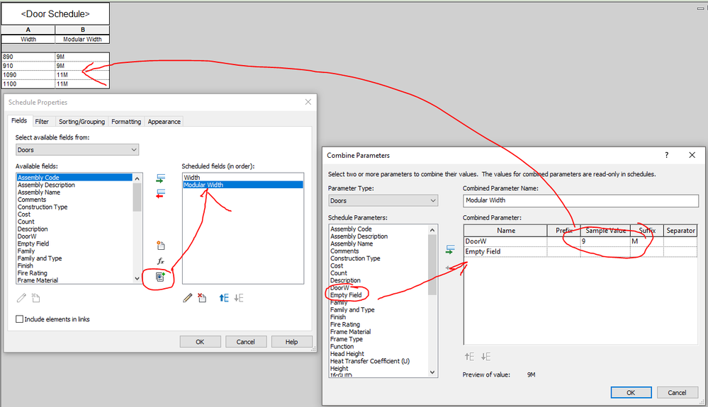Click the up arrow of the Available fields scrollbar

tap(137, 178)
